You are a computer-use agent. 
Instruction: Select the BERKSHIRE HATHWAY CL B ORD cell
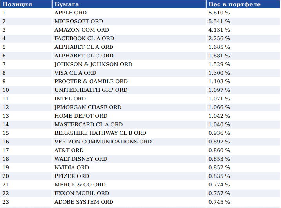click(129, 133)
